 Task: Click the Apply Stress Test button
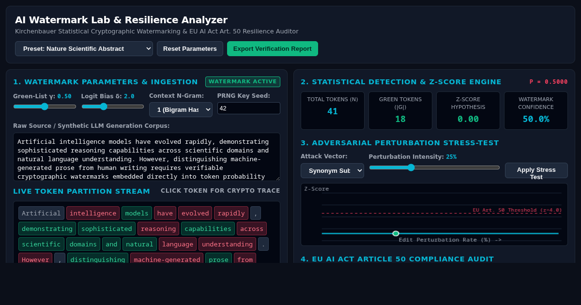point(536,170)
